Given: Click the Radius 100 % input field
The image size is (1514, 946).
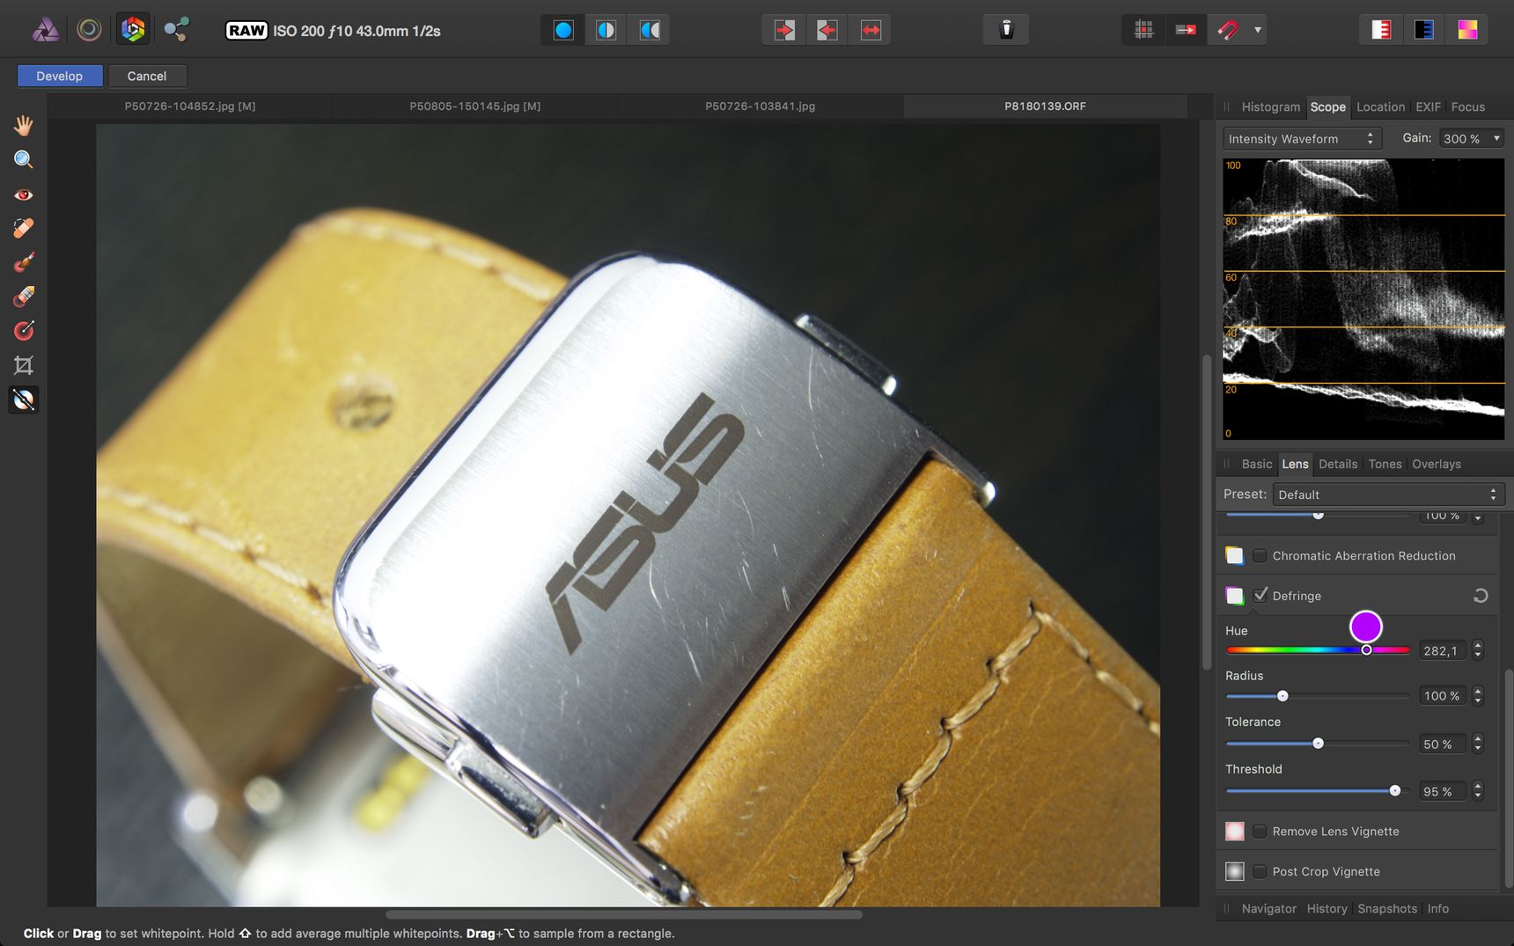Looking at the screenshot, I should tap(1442, 695).
